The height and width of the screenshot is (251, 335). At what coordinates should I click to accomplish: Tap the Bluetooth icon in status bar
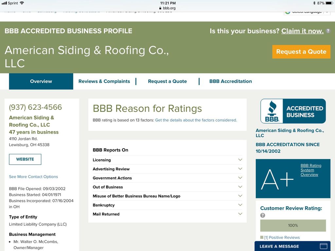click(x=314, y=3)
